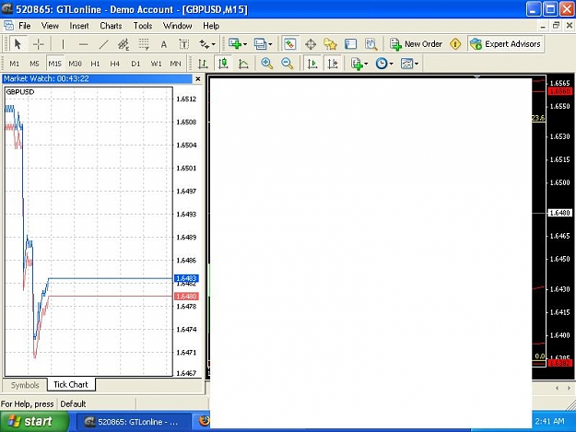Activate GTLonline taskbar button
Image resolution: width=576 pixels, height=432 pixels.
coord(134,422)
